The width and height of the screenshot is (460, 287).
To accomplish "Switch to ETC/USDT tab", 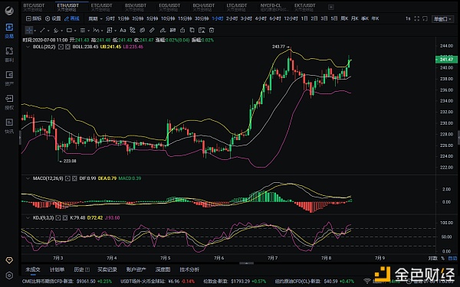I will (x=101, y=8).
